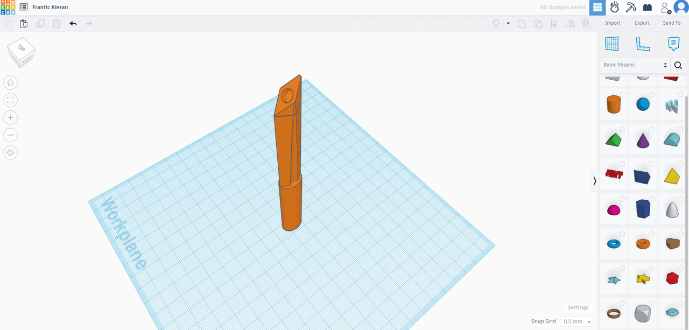Toggle favorite star on the purple Cone
This screenshot has width=689, height=330.
[651, 129]
